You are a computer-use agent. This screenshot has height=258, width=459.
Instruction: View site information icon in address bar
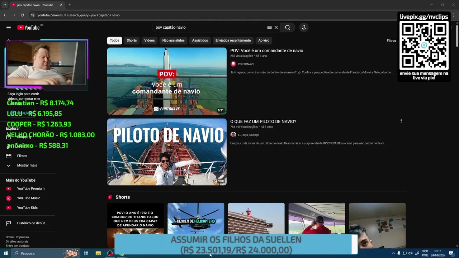tap(33, 15)
